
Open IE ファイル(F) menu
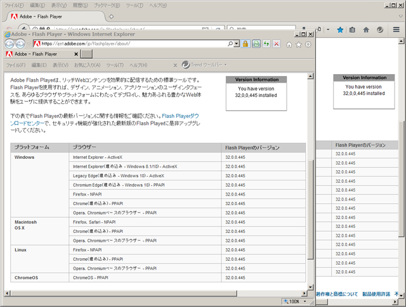click(x=16, y=65)
